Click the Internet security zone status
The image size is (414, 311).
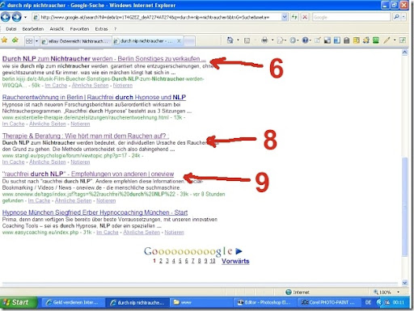tap(298, 292)
